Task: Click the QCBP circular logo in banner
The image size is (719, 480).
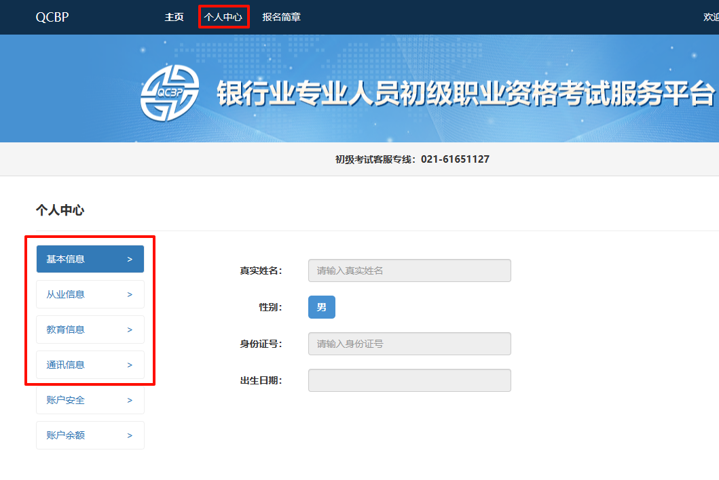Action: point(170,93)
